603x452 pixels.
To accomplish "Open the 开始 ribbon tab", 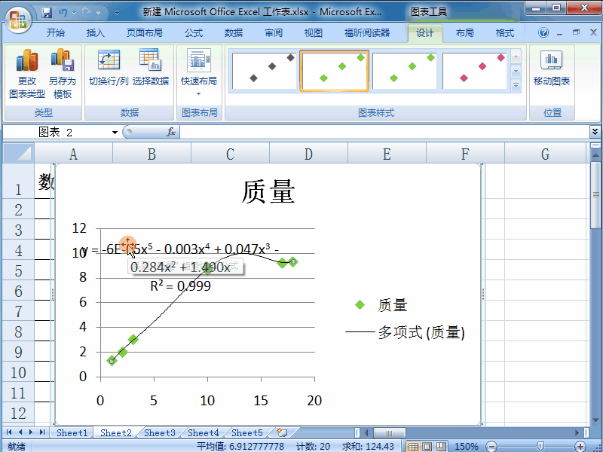I will tap(56, 33).
